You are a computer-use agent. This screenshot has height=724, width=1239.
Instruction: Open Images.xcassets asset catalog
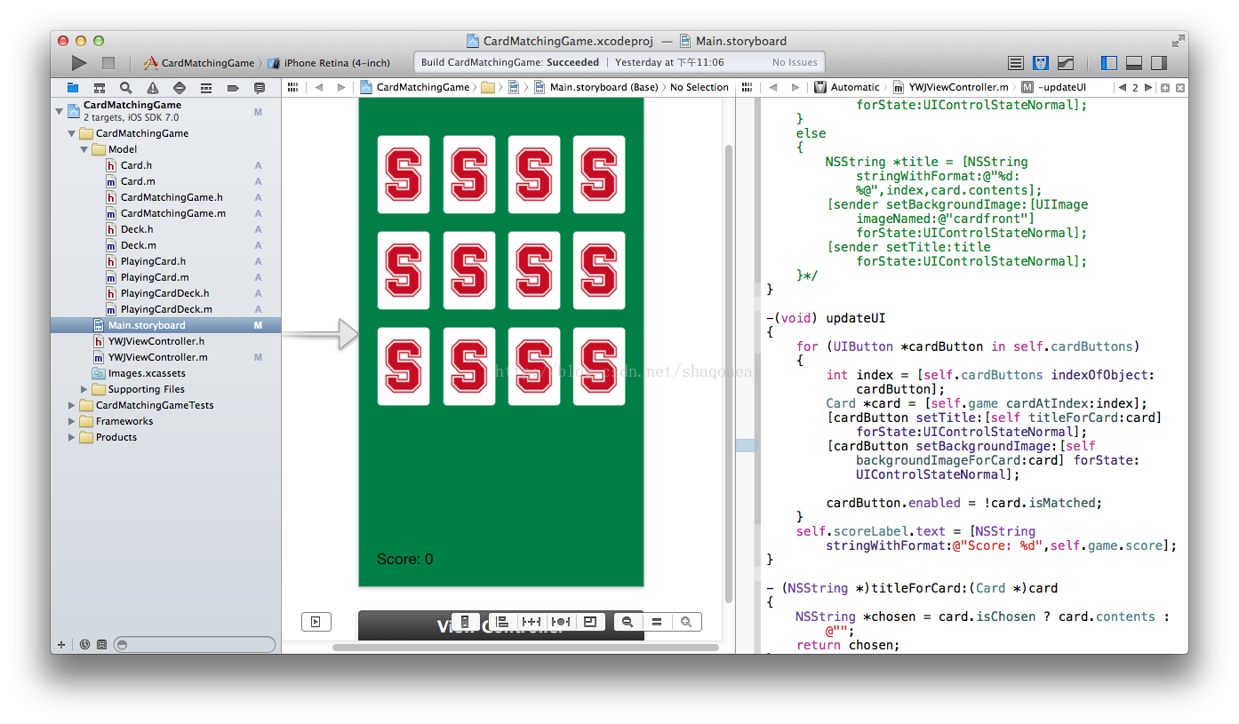click(165, 373)
